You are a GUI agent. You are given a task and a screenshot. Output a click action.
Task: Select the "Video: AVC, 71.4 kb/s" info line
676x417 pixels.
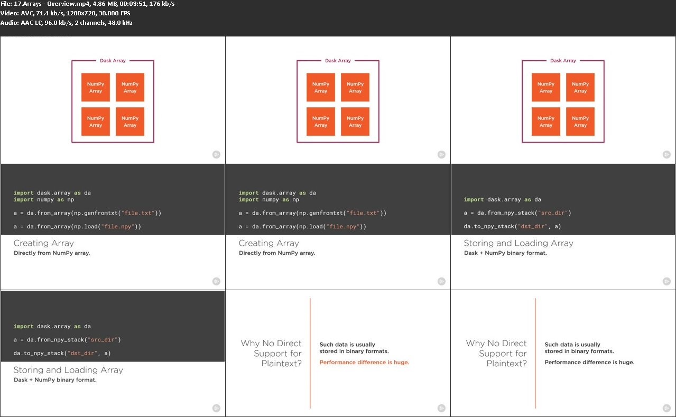[x=66, y=13]
